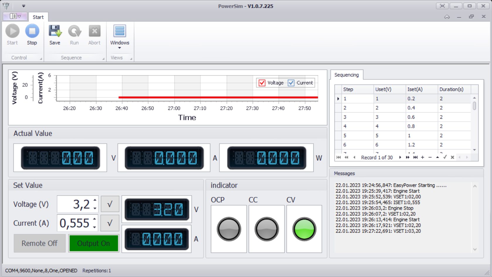Select the Sequencing tab
Viewport: 492px width, 277px height.
click(x=347, y=75)
